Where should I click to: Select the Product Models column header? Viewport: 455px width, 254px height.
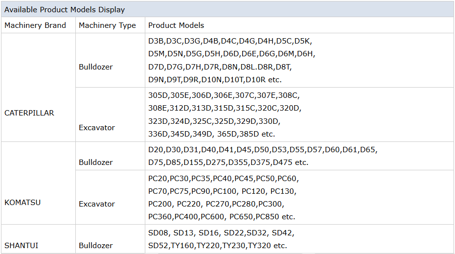[176, 25]
